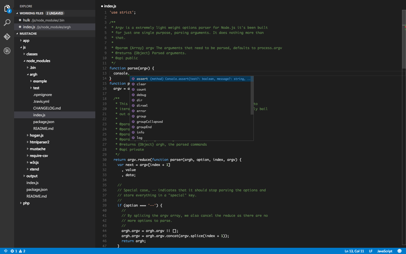Click the method icon beside the assert suggestion
The height and width of the screenshot is (254, 406).
133,79
